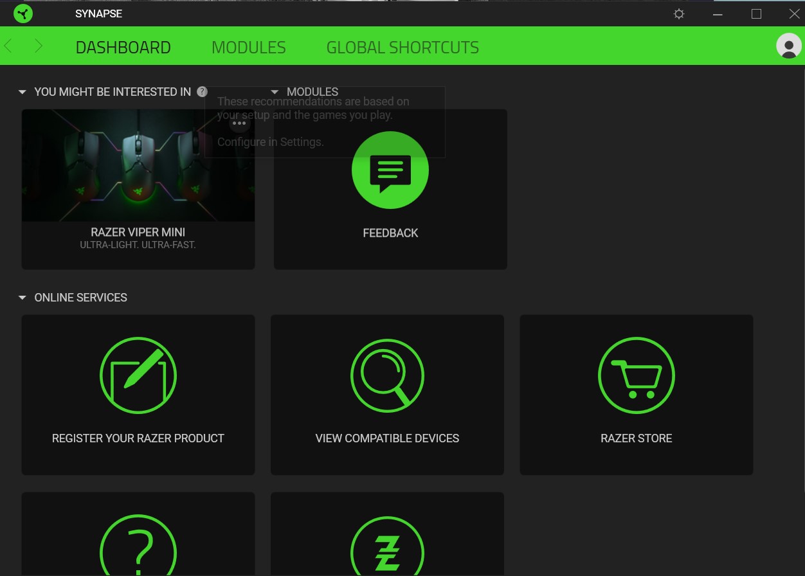805x576 pixels.
Task: Click Register Your Razer Product label
Action: click(138, 438)
